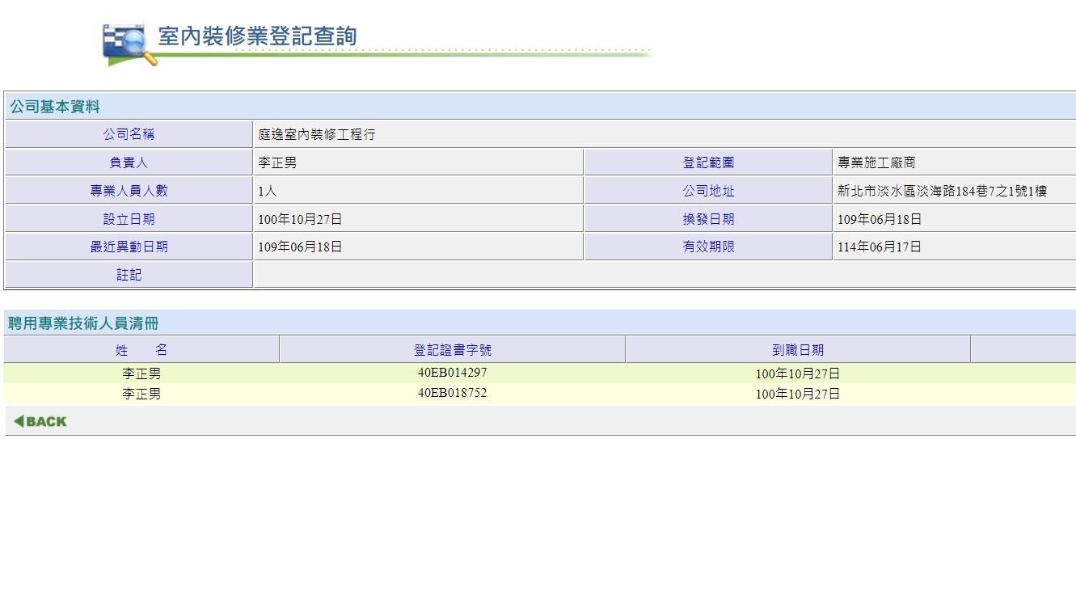This screenshot has height=616, width=1076.
Task: Click the empty 註記 field row
Action: tap(663, 275)
